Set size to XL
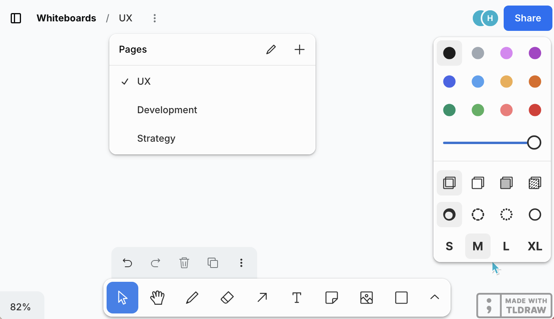554x319 pixels. (x=535, y=246)
